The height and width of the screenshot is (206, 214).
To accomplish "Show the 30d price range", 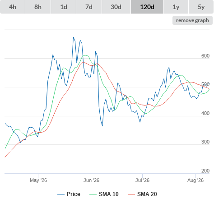I will click(x=116, y=7).
